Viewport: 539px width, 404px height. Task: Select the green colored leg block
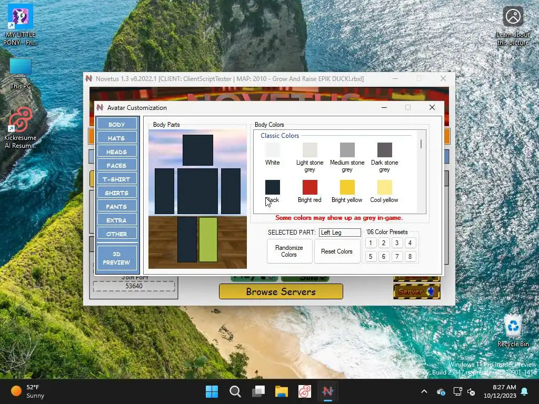coord(208,239)
